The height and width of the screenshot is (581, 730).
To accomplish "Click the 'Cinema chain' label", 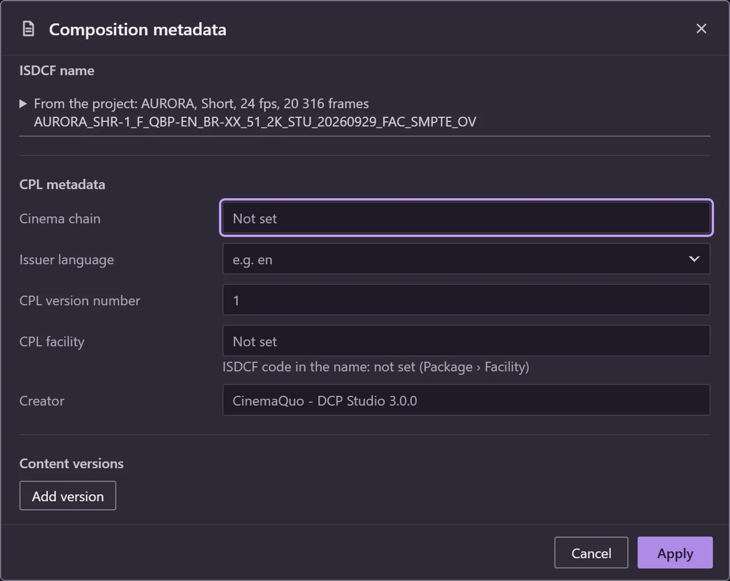I will 60,219.
